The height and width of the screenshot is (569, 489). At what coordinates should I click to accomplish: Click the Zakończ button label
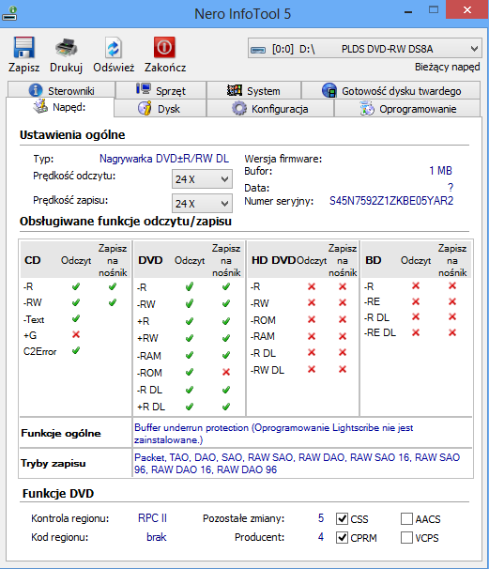point(165,68)
